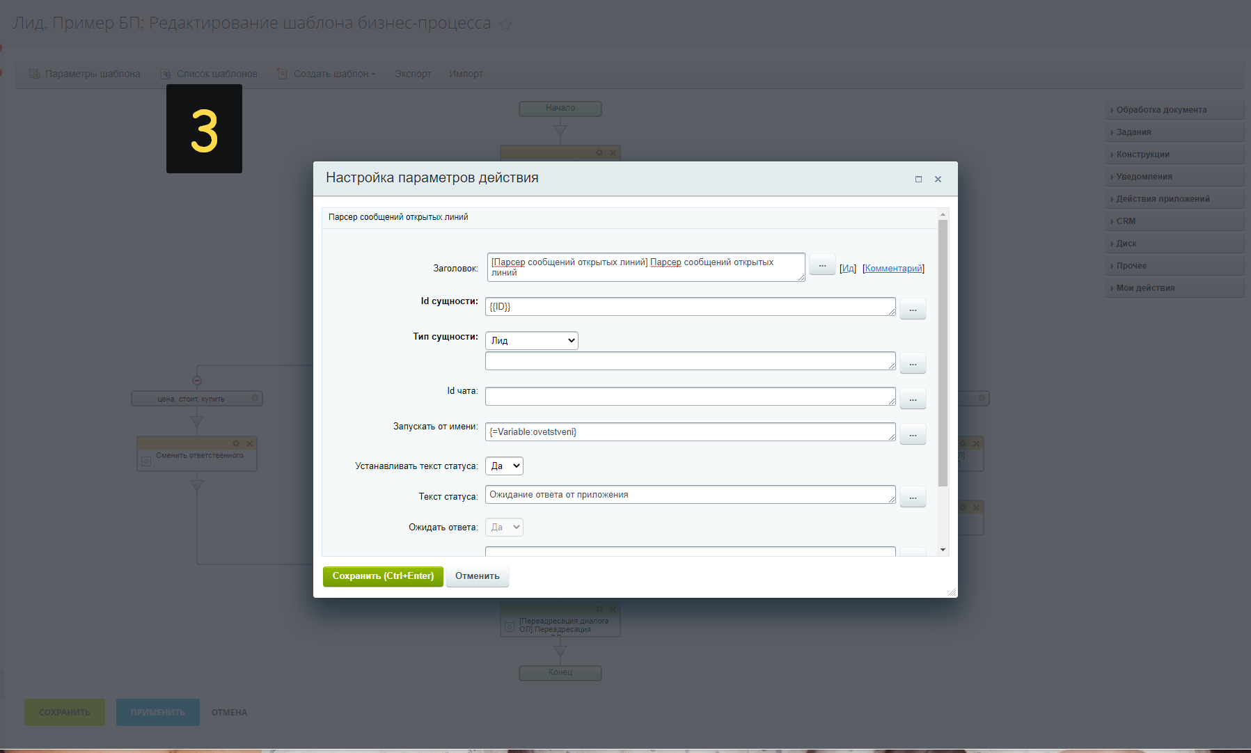Image resolution: width=1251 pixels, height=753 pixels.
Task: Click the Комментарий link beside the title field
Action: (893, 269)
